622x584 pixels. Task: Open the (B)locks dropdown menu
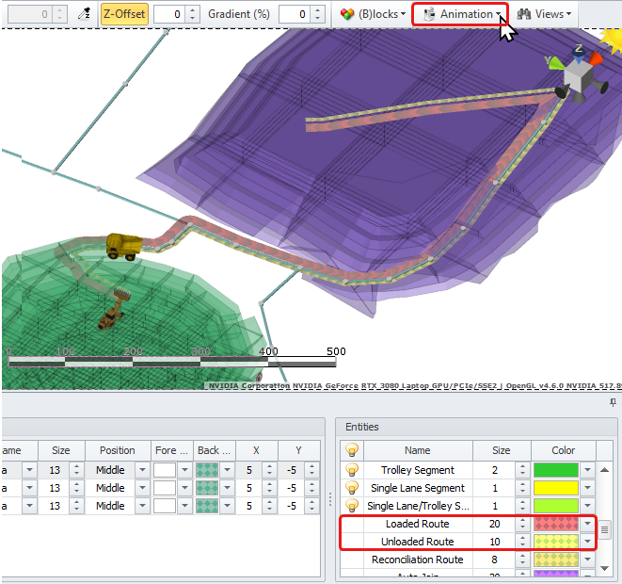coord(373,14)
